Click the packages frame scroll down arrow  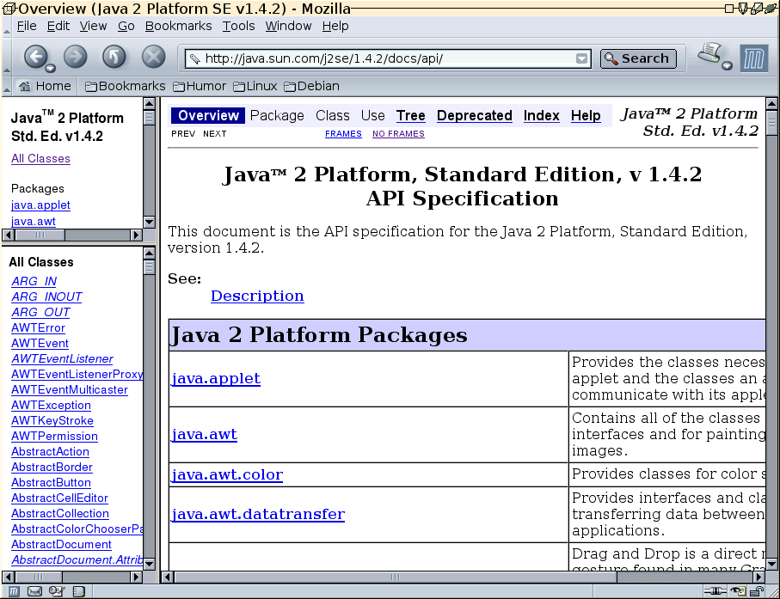(149, 222)
